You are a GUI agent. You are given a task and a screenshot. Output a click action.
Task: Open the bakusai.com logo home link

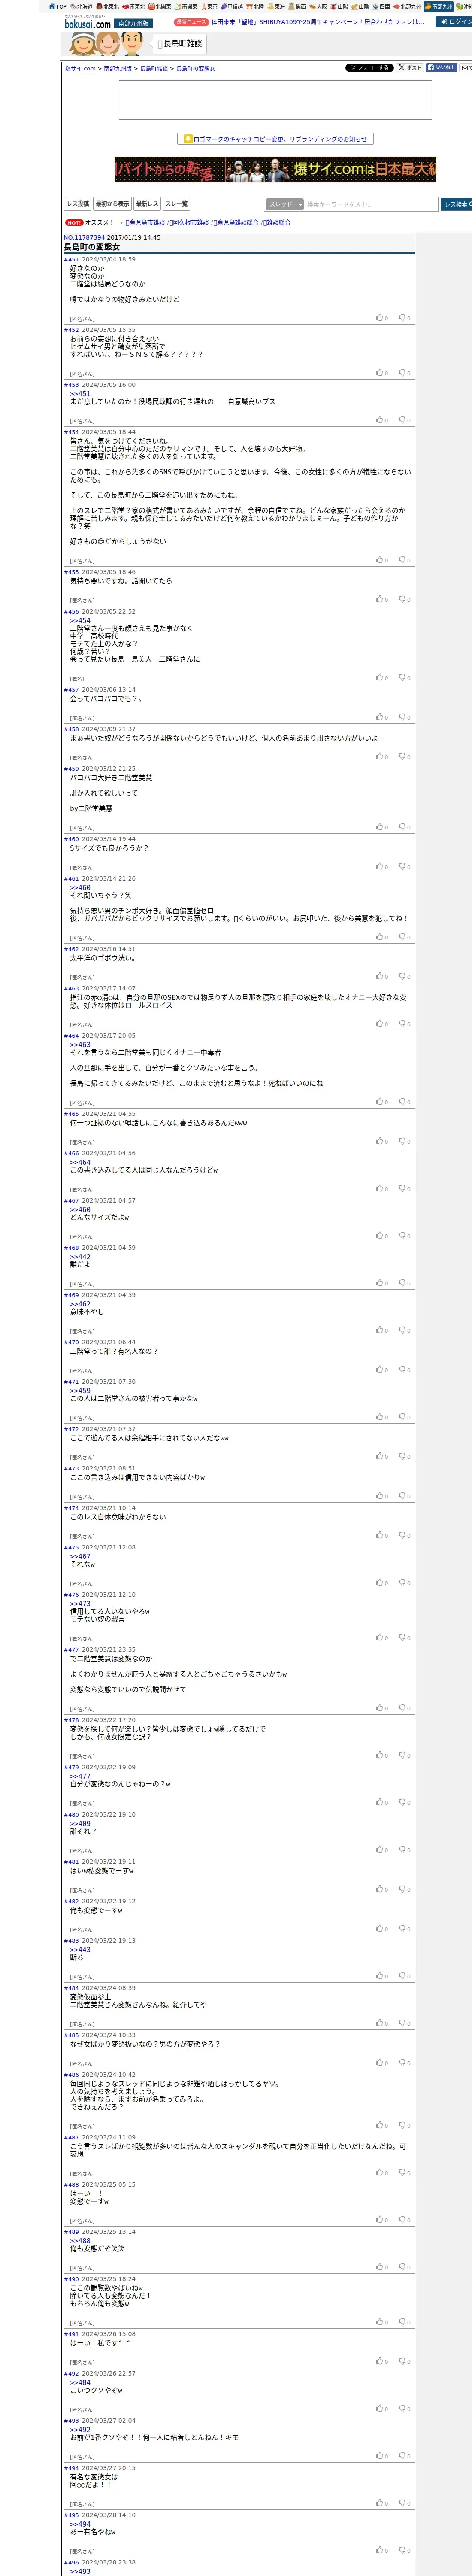coord(88,22)
